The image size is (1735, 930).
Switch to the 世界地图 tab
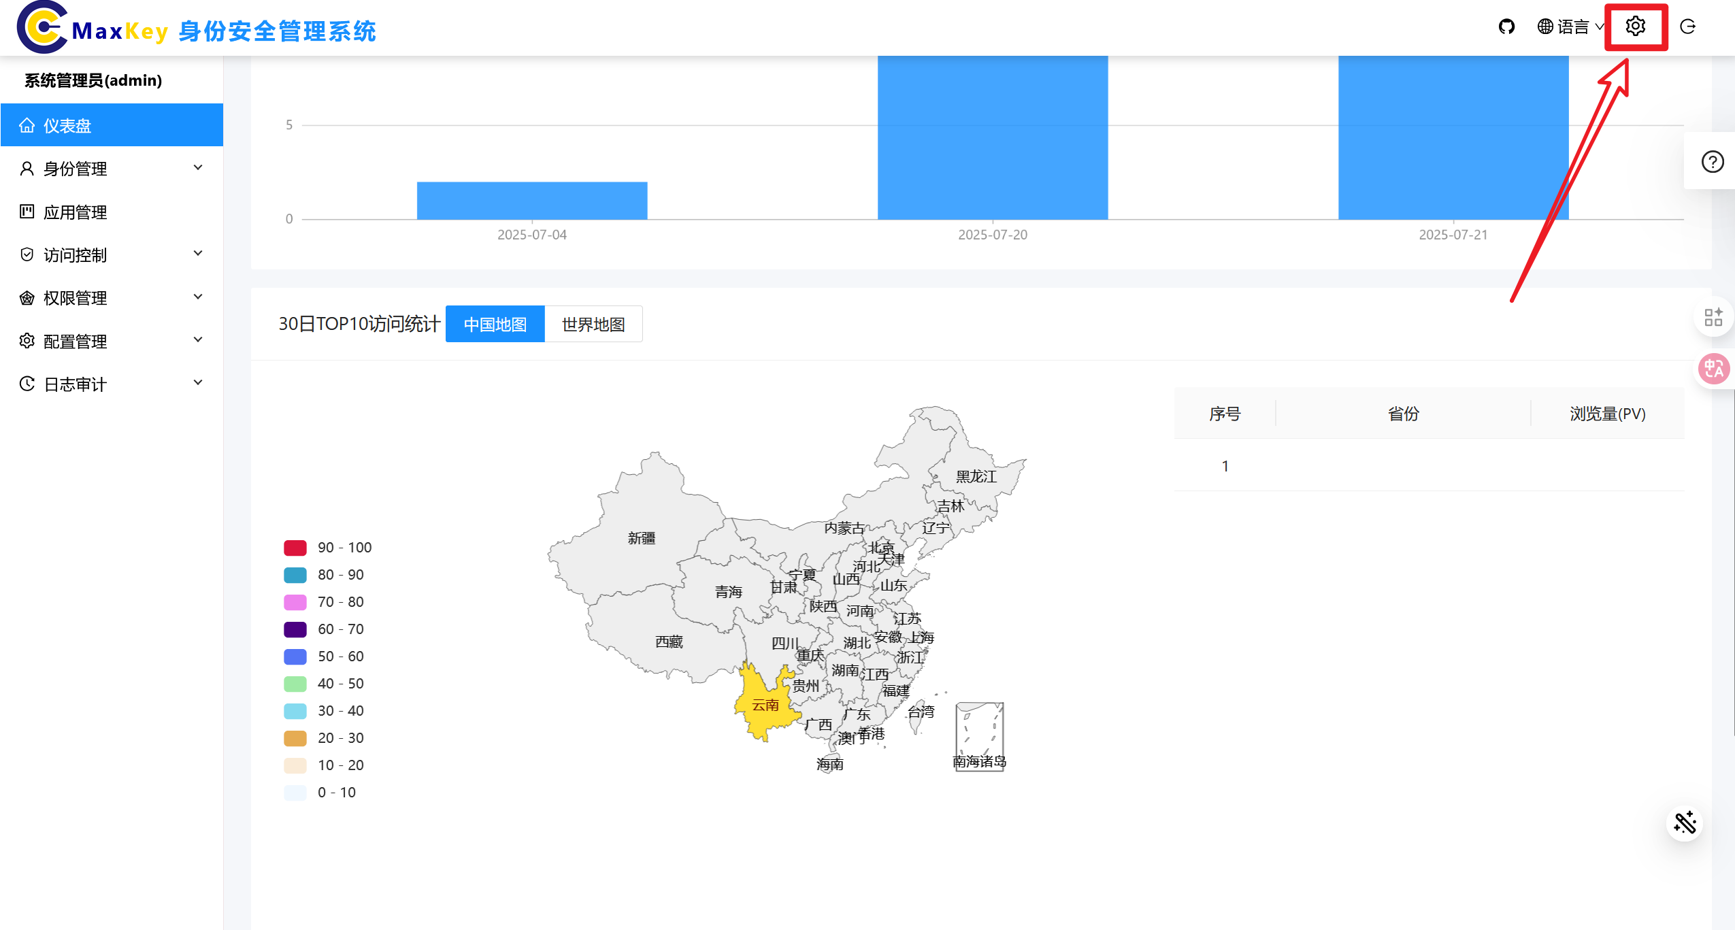tap(593, 325)
